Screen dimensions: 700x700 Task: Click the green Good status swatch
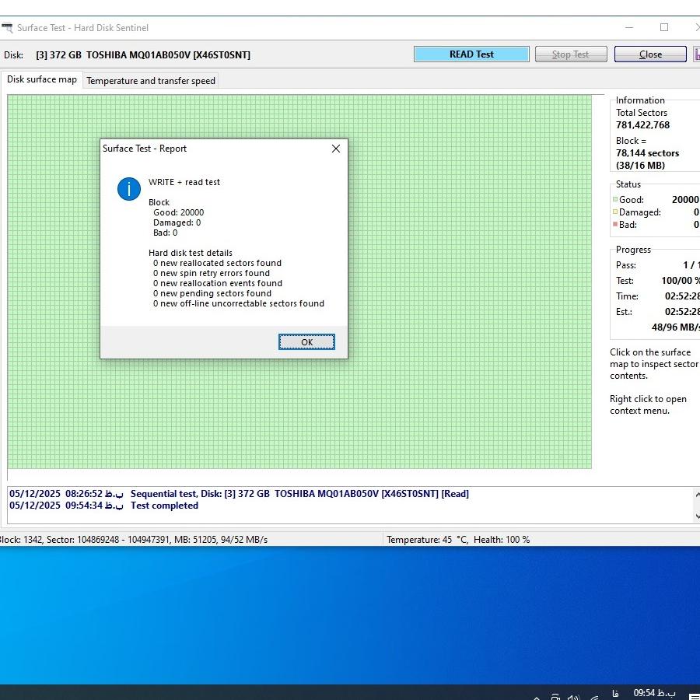point(615,200)
